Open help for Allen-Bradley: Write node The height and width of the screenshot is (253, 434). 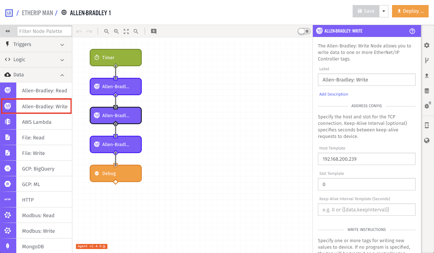click(412, 31)
